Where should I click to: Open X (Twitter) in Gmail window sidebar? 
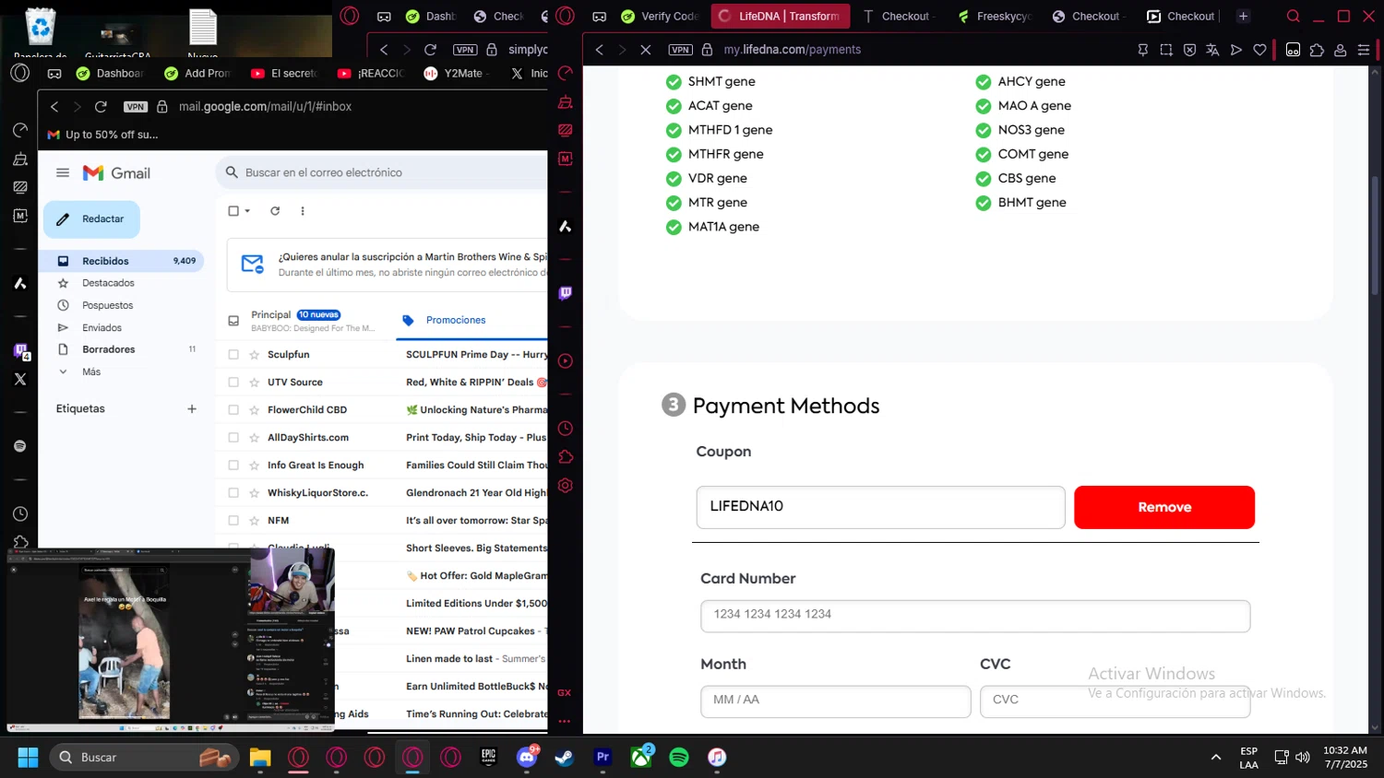[x=20, y=379]
